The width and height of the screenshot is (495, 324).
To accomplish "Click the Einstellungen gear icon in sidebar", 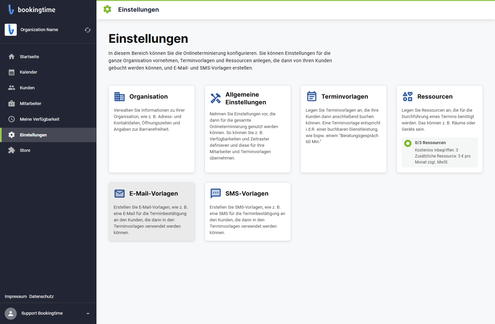I will pyautogui.click(x=12, y=135).
